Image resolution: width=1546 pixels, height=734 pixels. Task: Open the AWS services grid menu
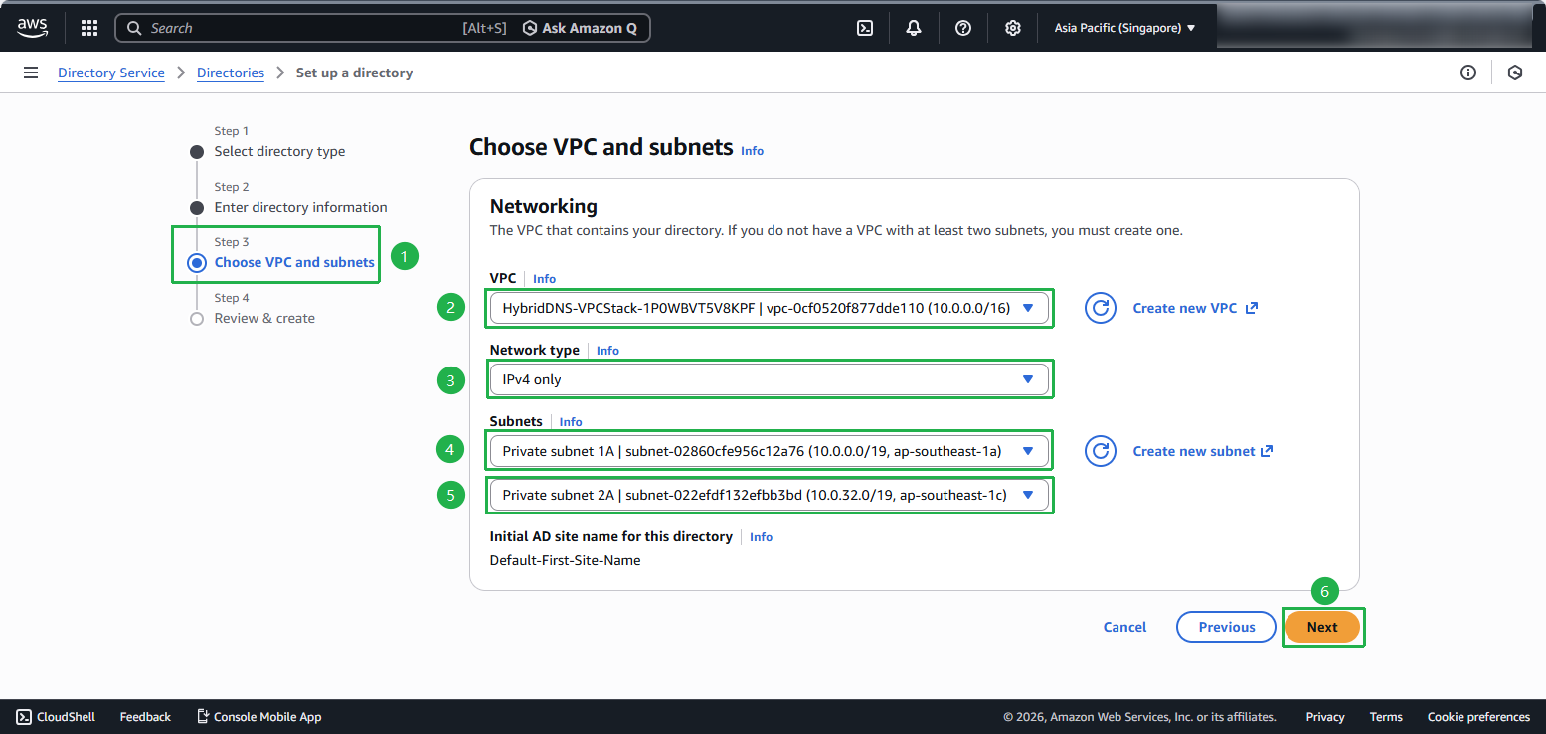[x=89, y=28]
